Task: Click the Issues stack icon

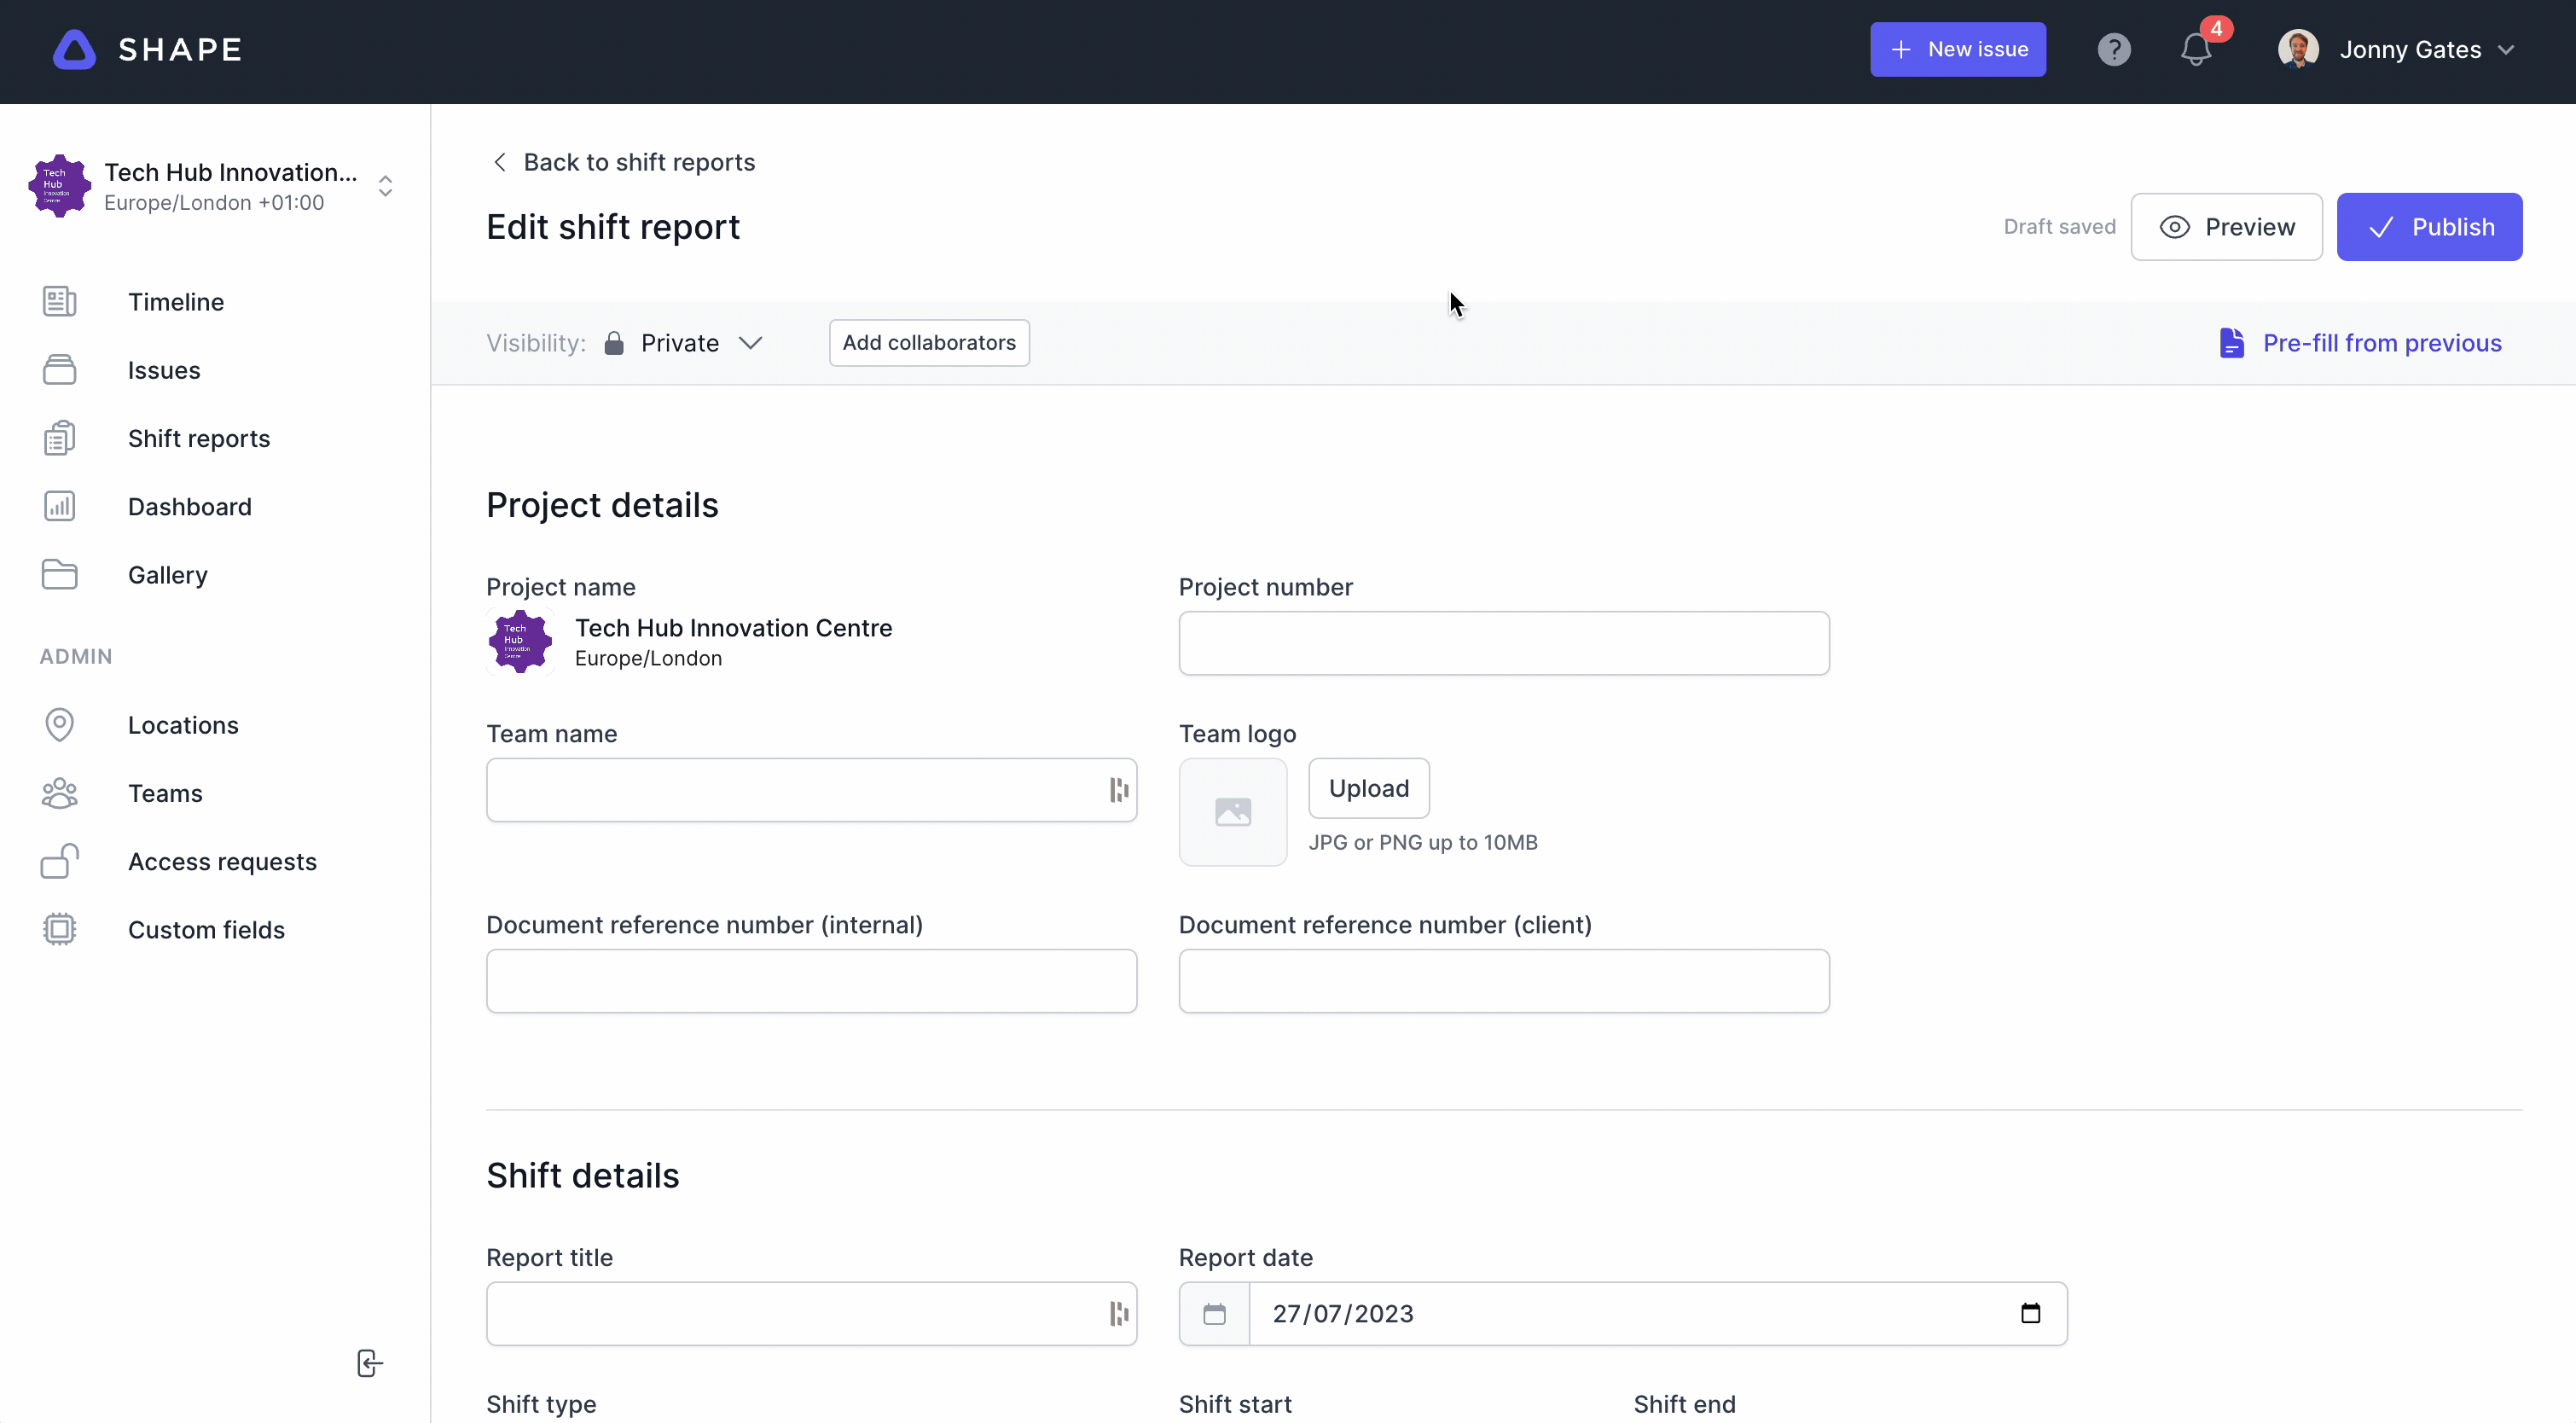Action: coord(59,370)
